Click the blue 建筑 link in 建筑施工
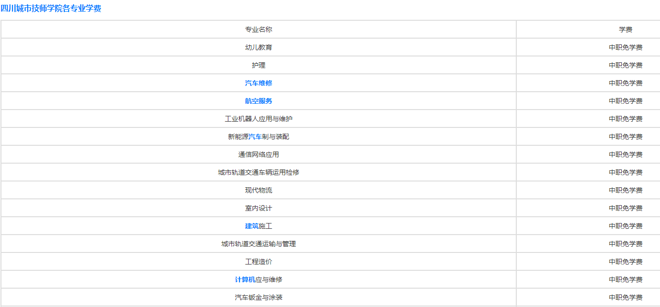 252,226
